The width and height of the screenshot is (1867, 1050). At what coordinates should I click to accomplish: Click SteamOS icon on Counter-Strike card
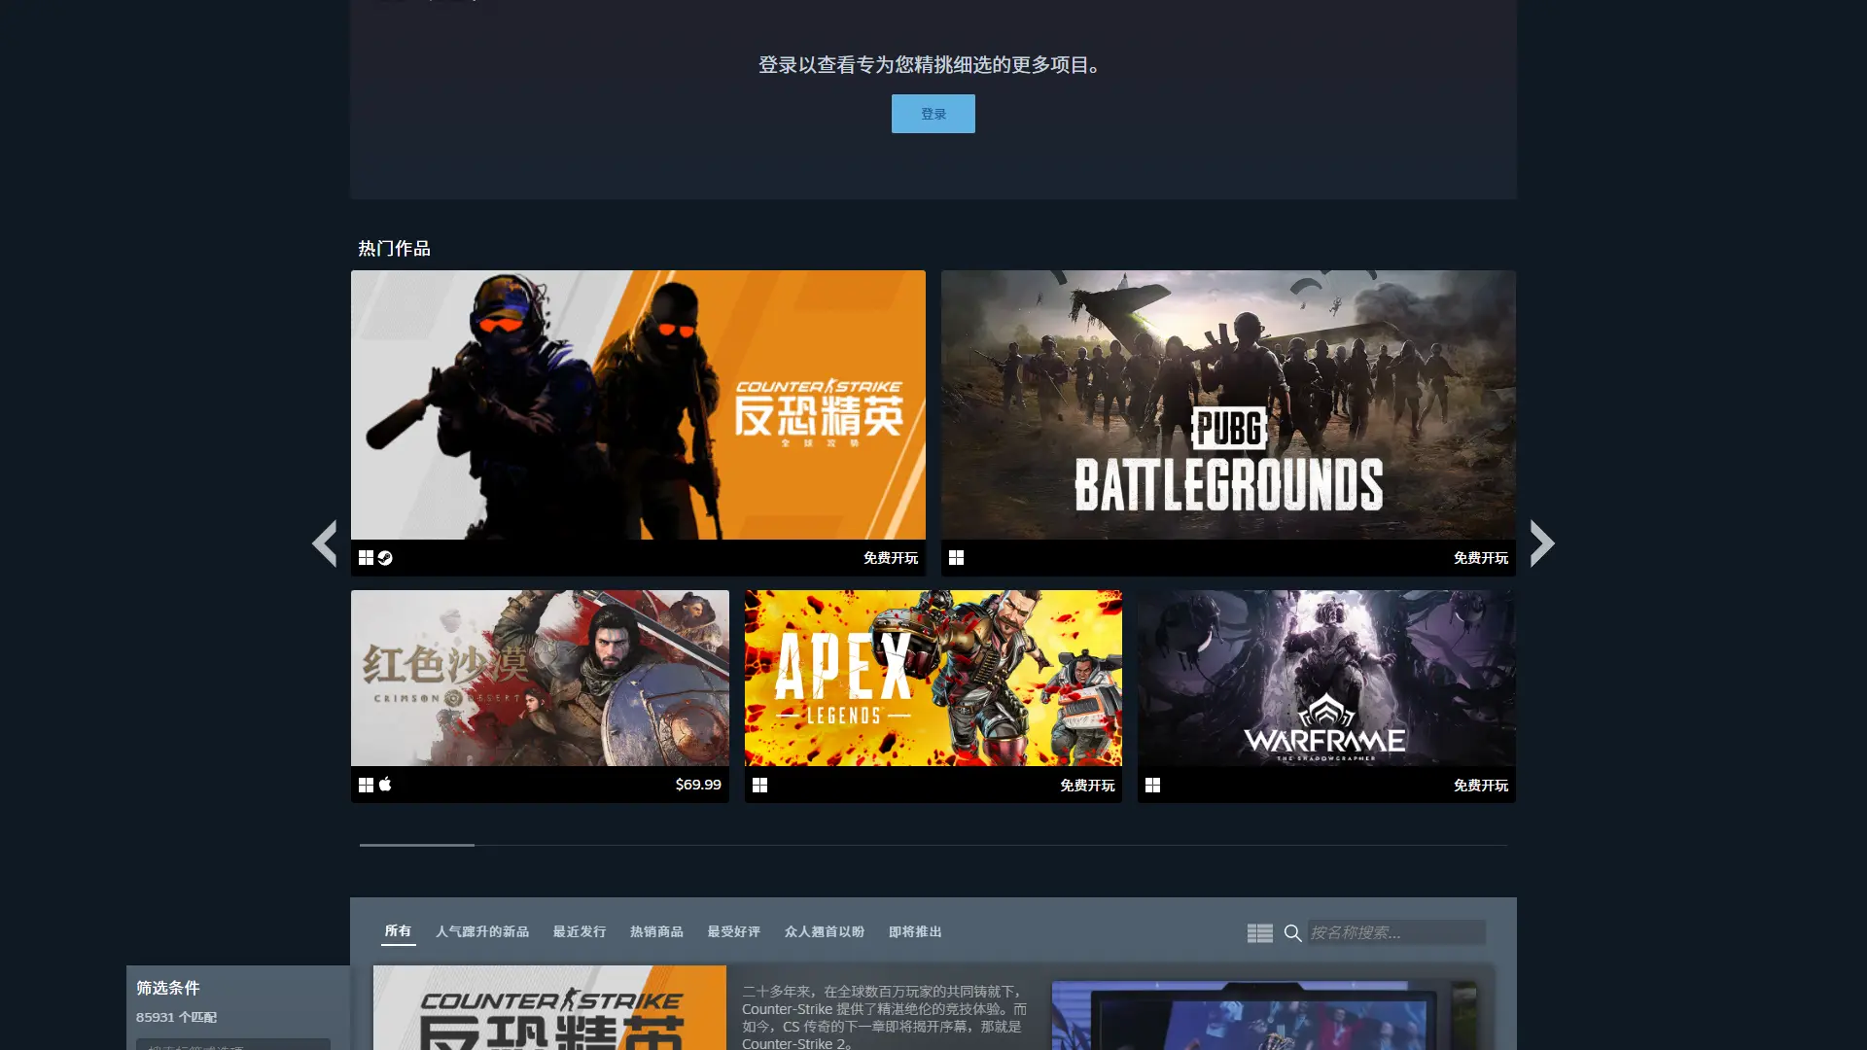click(x=385, y=558)
